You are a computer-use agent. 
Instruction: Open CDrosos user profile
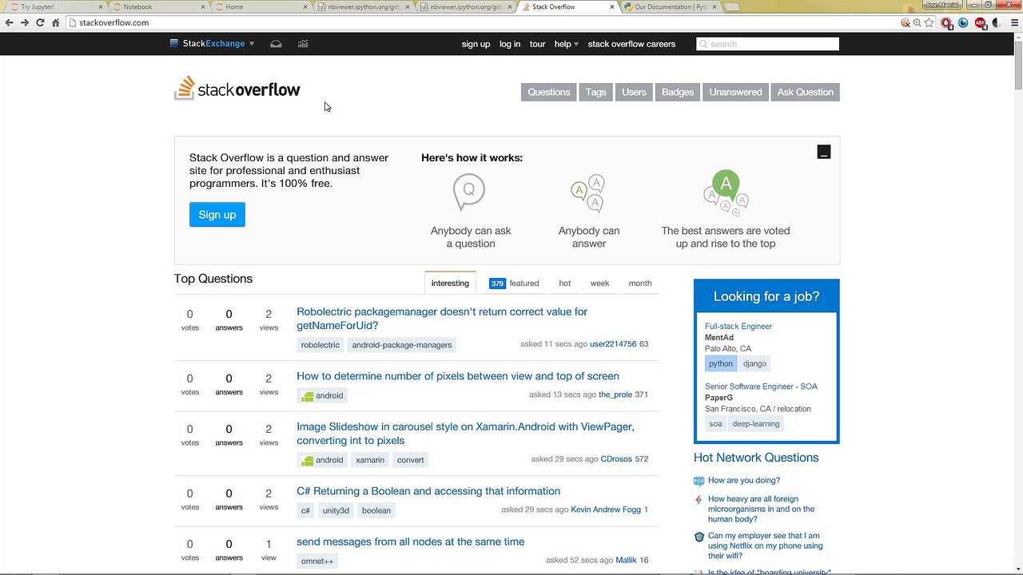click(x=617, y=459)
